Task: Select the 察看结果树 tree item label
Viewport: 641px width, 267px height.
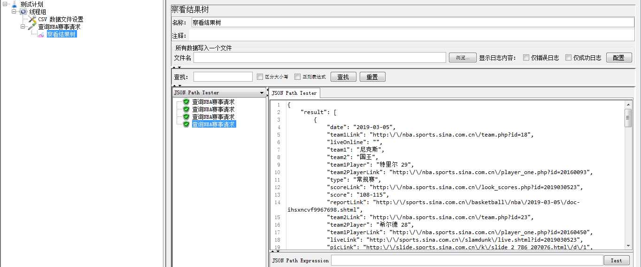Action: pos(62,34)
